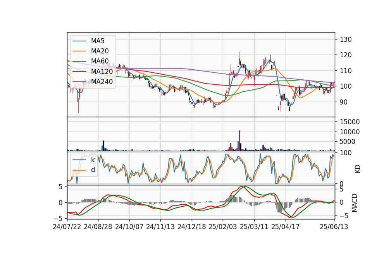Click the -5 label on left MACD axis
Image resolution: width=372 pixels, height=267 pixels.
tap(59, 218)
